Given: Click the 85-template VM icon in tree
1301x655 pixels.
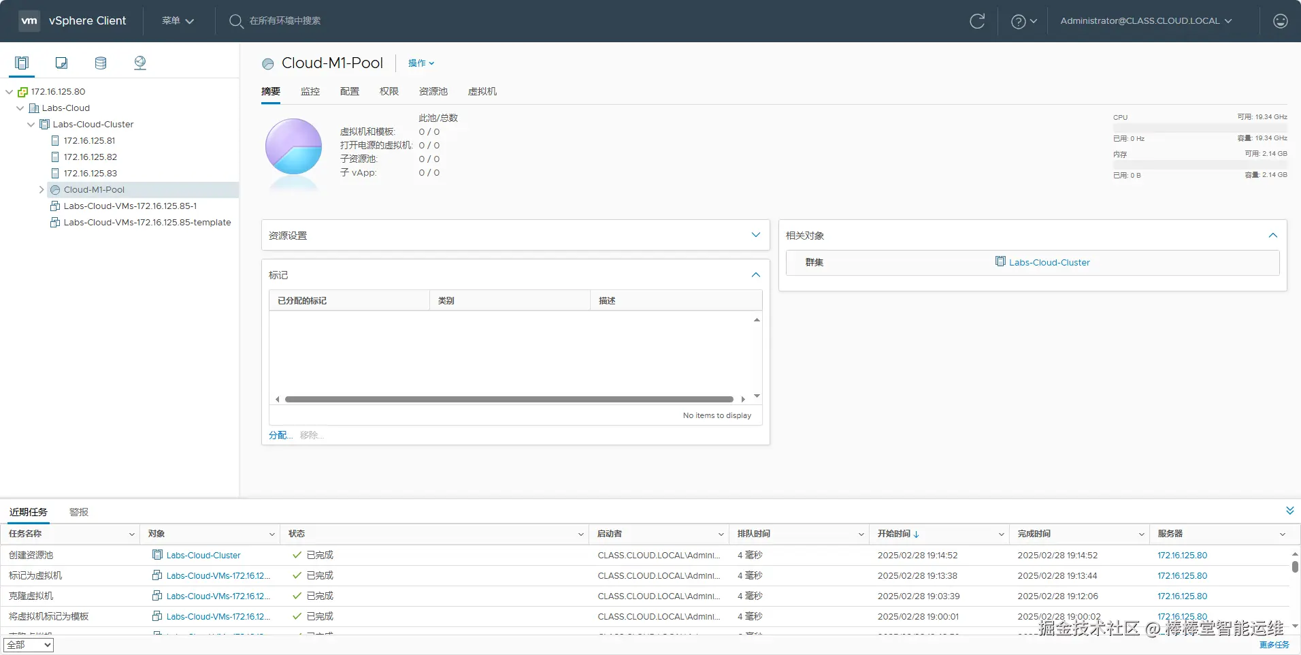Looking at the screenshot, I should (x=55, y=223).
